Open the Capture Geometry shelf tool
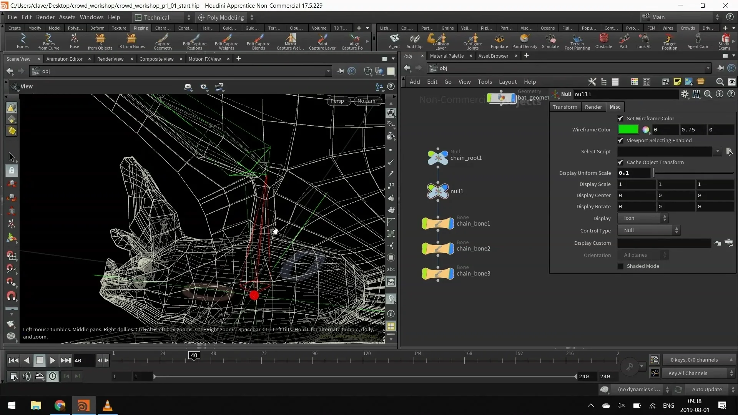The width and height of the screenshot is (738, 415). coord(163,41)
